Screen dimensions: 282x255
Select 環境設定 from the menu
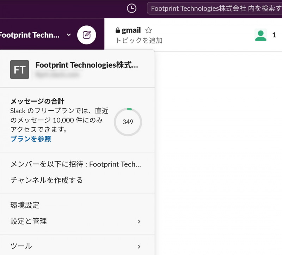click(x=77, y=205)
